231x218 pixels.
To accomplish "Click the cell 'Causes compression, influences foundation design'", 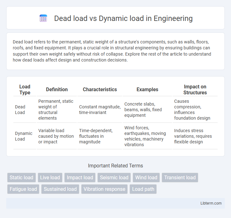I will click(195, 110).
